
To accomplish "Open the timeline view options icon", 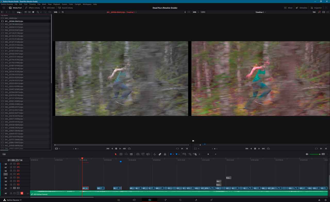I will click(4, 154).
